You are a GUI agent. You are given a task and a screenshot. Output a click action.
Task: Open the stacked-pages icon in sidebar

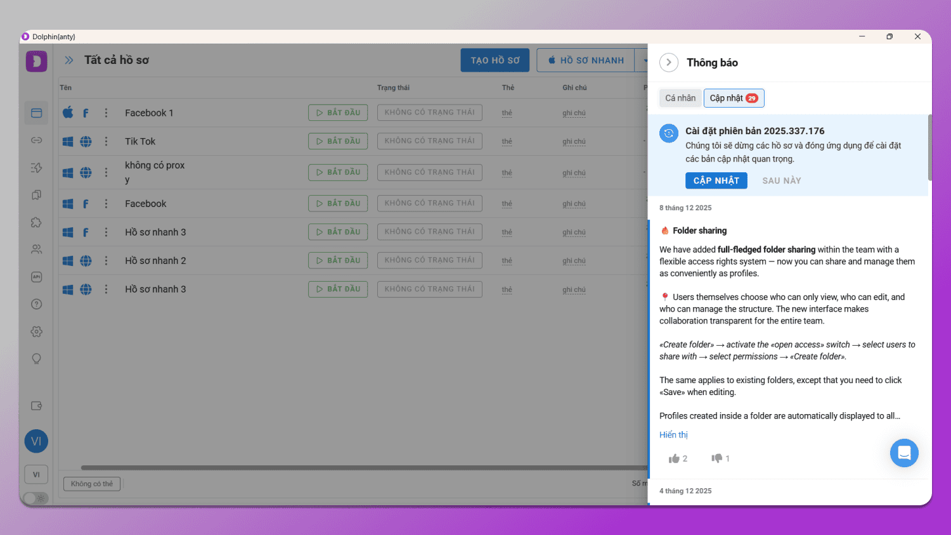pyautogui.click(x=36, y=195)
